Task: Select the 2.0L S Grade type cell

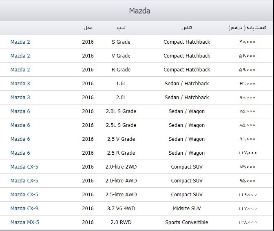Action: click(x=121, y=111)
